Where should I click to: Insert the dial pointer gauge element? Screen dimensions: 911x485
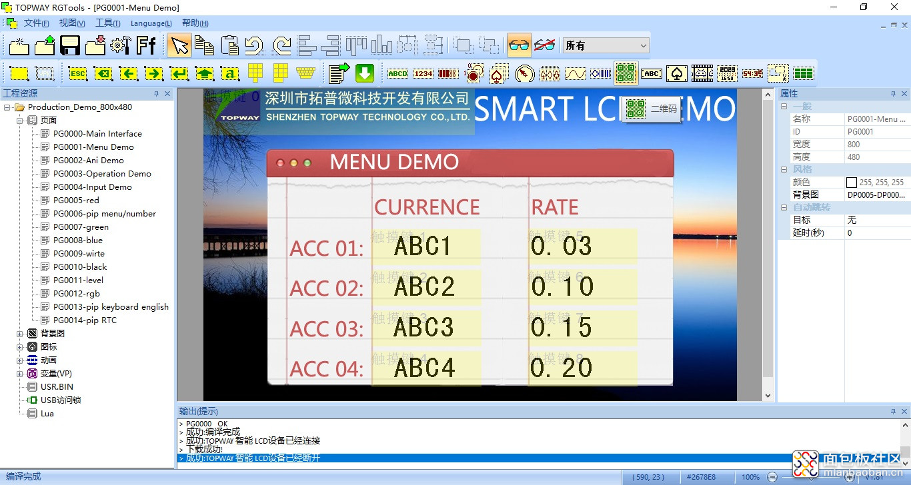(525, 73)
